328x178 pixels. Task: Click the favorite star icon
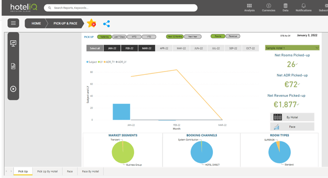92,23
